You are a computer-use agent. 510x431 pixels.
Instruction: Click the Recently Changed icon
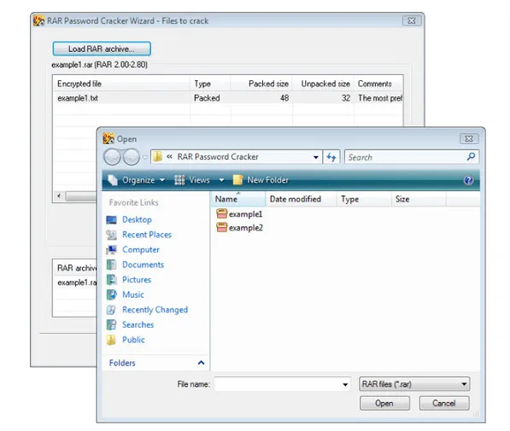tap(111, 310)
